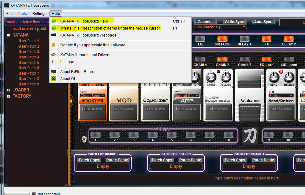Open the Tools menu
The height and width of the screenshot is (195, 305).
point(22,13)
